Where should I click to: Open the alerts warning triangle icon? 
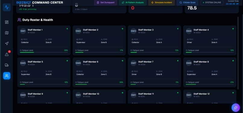(x=7, y=54)
